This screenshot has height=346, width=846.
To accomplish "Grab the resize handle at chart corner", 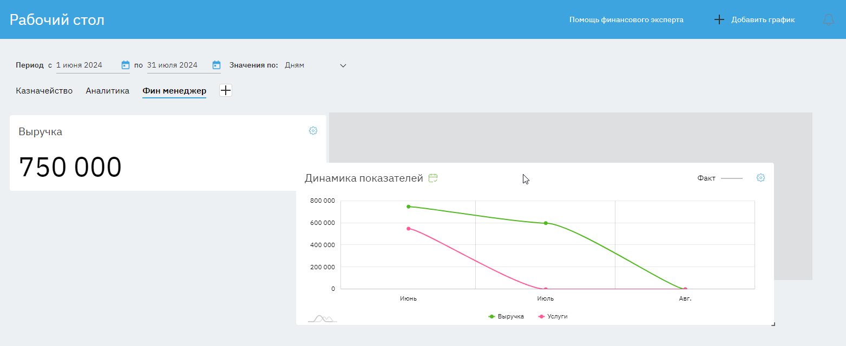I will (773, 324).
